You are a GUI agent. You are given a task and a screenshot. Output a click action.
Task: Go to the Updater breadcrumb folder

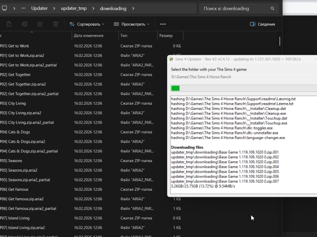coord(39,8)
